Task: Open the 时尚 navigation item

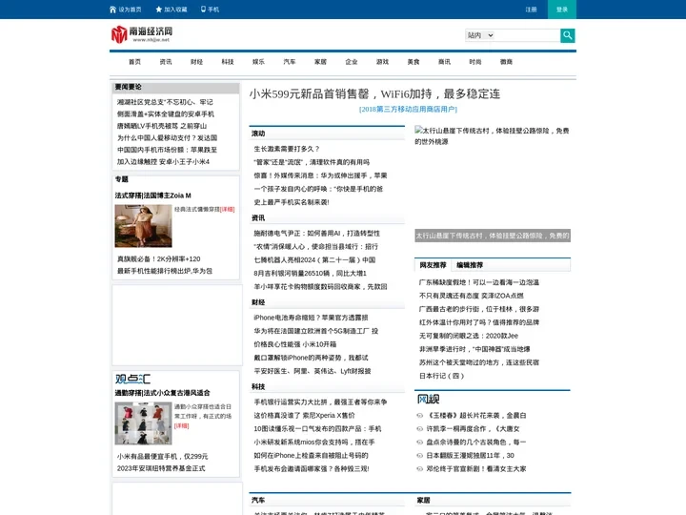Action: [x=475, y=62]
